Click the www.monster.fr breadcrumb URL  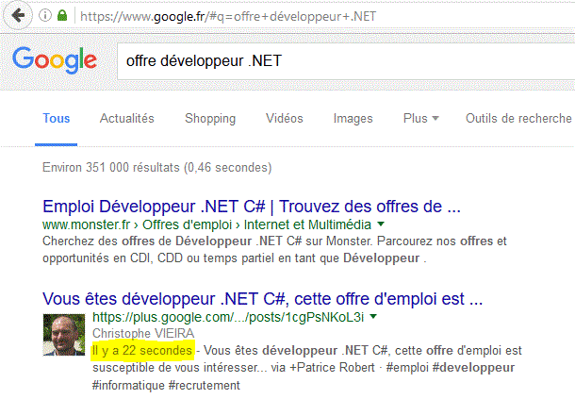point(206,224)
